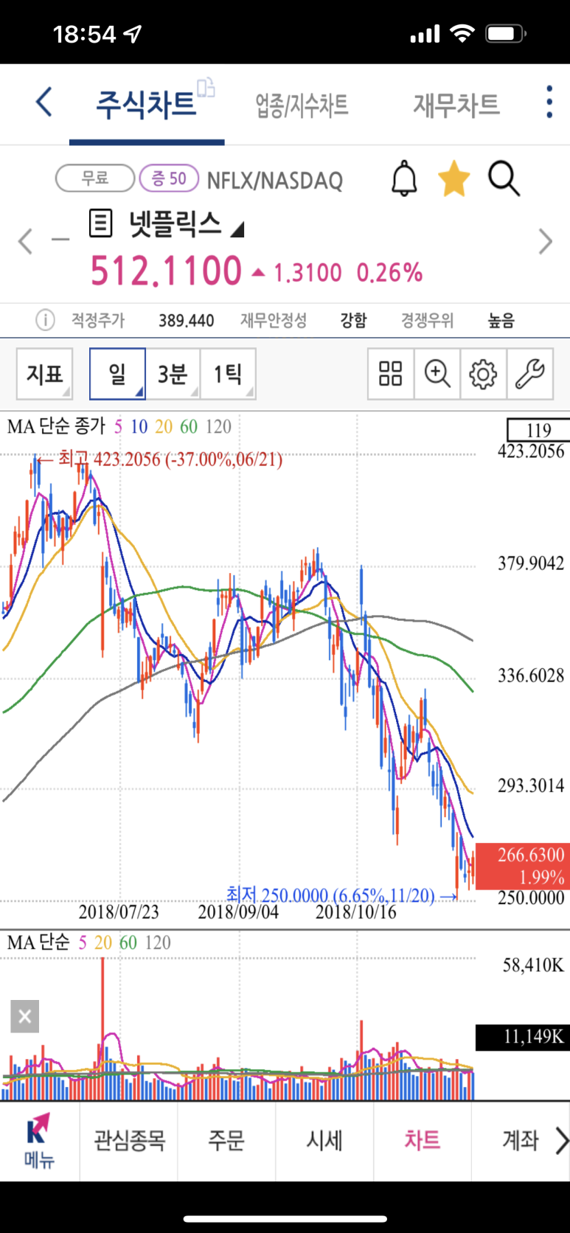570x1233 pixels.
Task: Open chart settings gear icon
Action: [483, 374]
